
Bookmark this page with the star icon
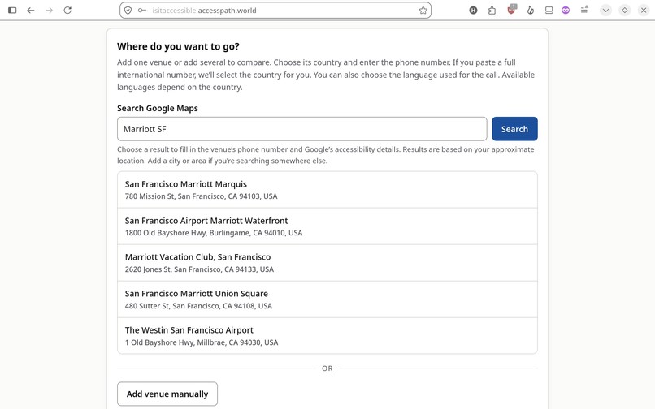tap(423, 11)
